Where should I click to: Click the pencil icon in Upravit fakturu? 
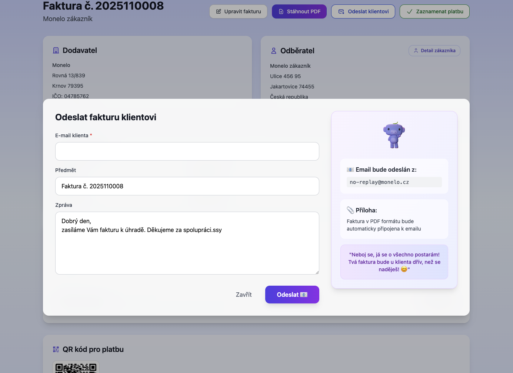tap(219, 11)
